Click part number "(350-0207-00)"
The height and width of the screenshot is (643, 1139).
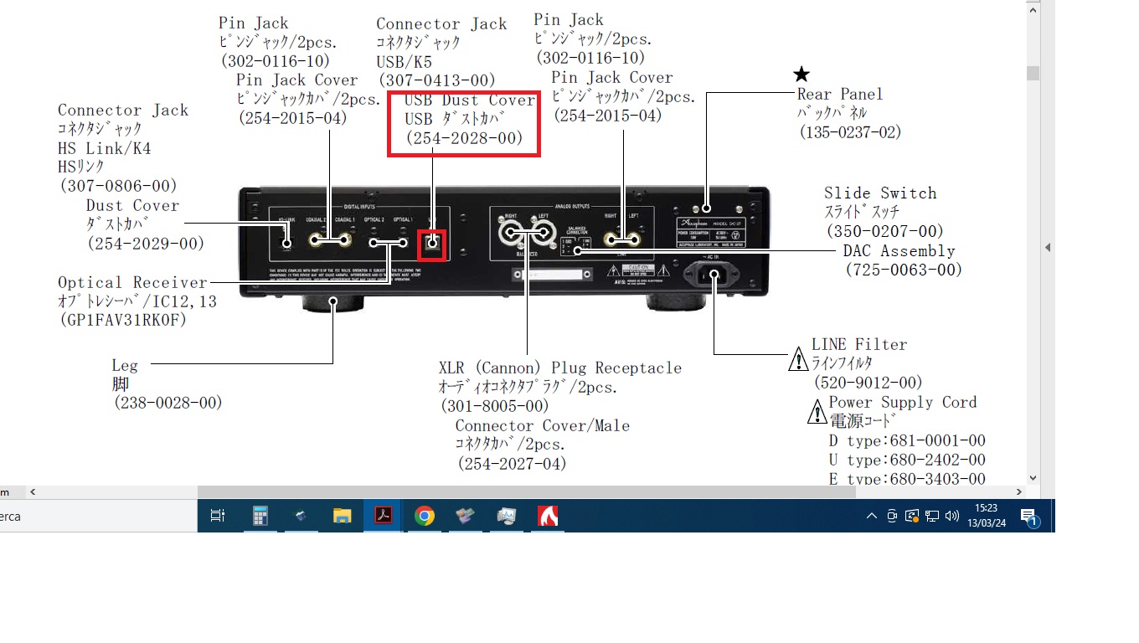click(x=884, y=231)
